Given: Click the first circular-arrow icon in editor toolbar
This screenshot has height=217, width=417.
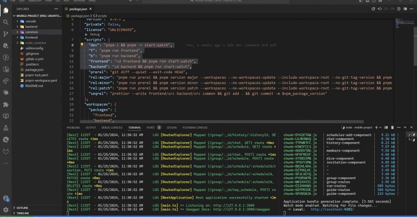Looking at the screenshot, I should point(373,9).
